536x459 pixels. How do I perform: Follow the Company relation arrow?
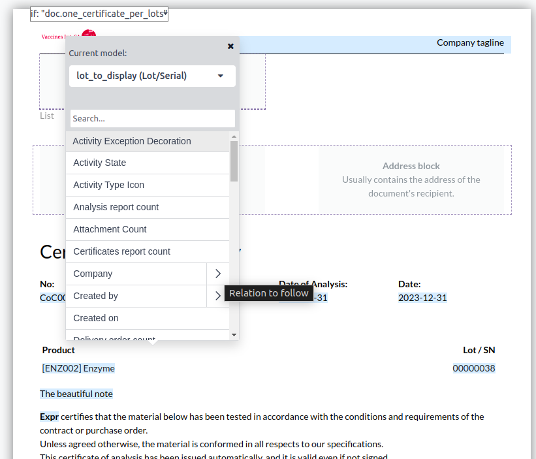[218, 274]
